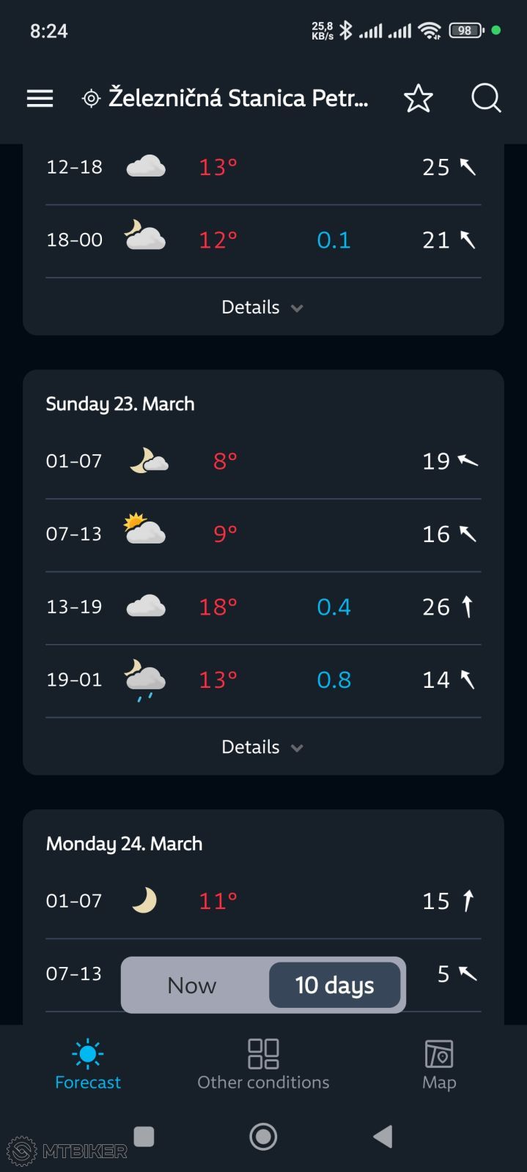Tap the Železničná Stanica location title
The image size is (527, 1172).
click(x=238, y=98)
